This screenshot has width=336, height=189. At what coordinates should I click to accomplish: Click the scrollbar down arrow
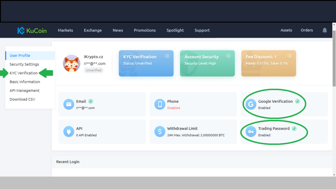coord(334,175)
